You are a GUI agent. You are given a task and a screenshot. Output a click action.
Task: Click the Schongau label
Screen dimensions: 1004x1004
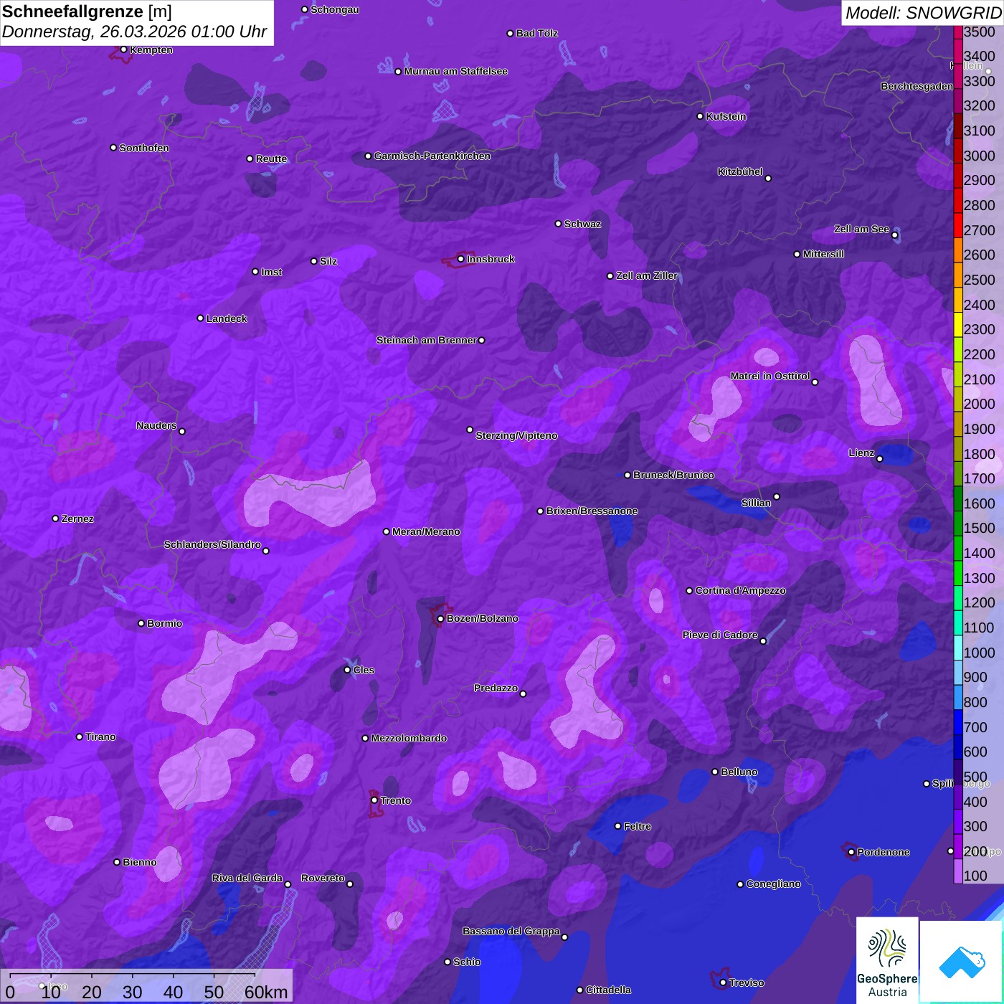[x=335, y=9]
